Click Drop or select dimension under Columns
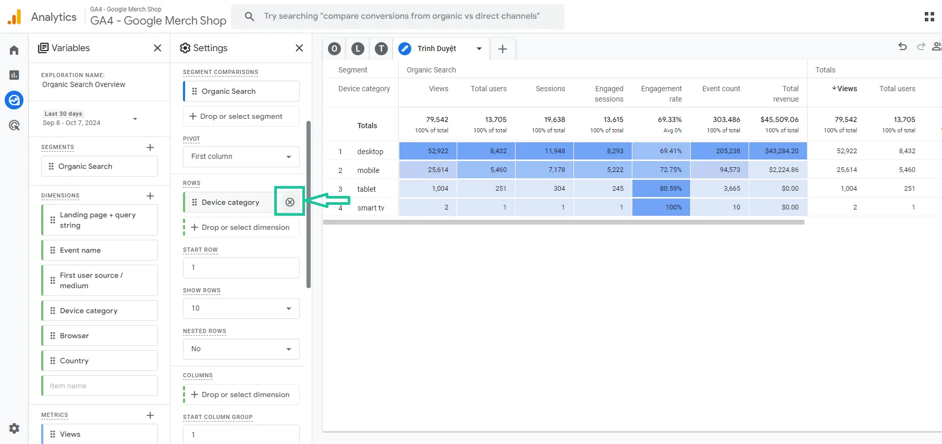 pos(241,394)
